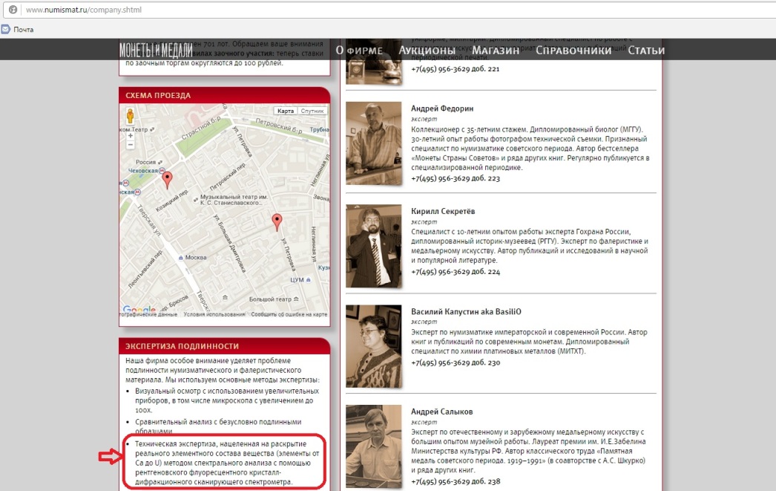Click the map pin near Чеховская
776x491 pixels.
coord(167,180)
